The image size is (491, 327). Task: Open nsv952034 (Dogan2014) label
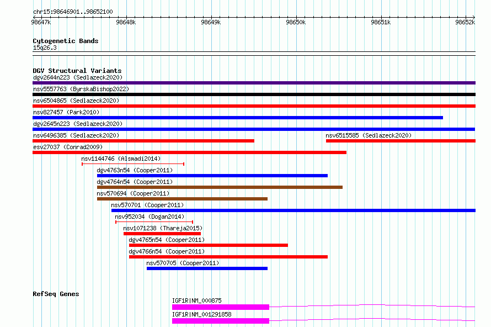coord(150,217)
